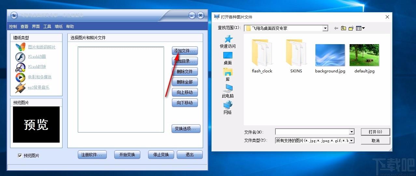Open the 查看 menu

point(24,27)
